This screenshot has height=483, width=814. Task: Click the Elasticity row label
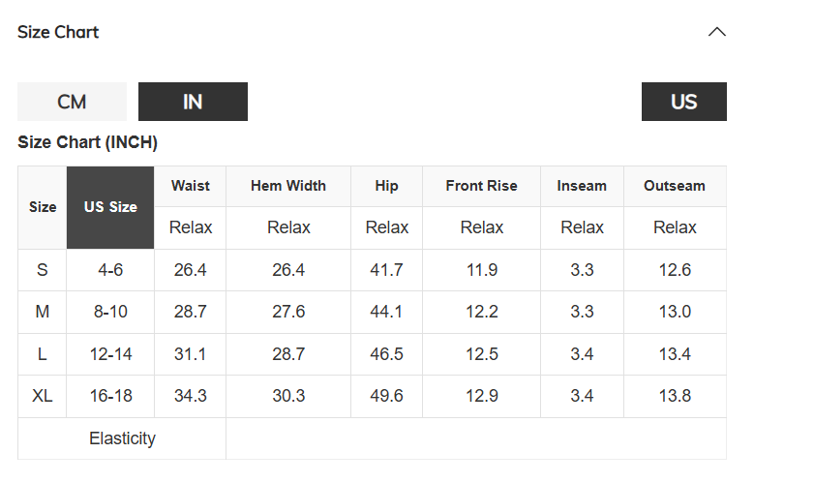tap(122, 438)
